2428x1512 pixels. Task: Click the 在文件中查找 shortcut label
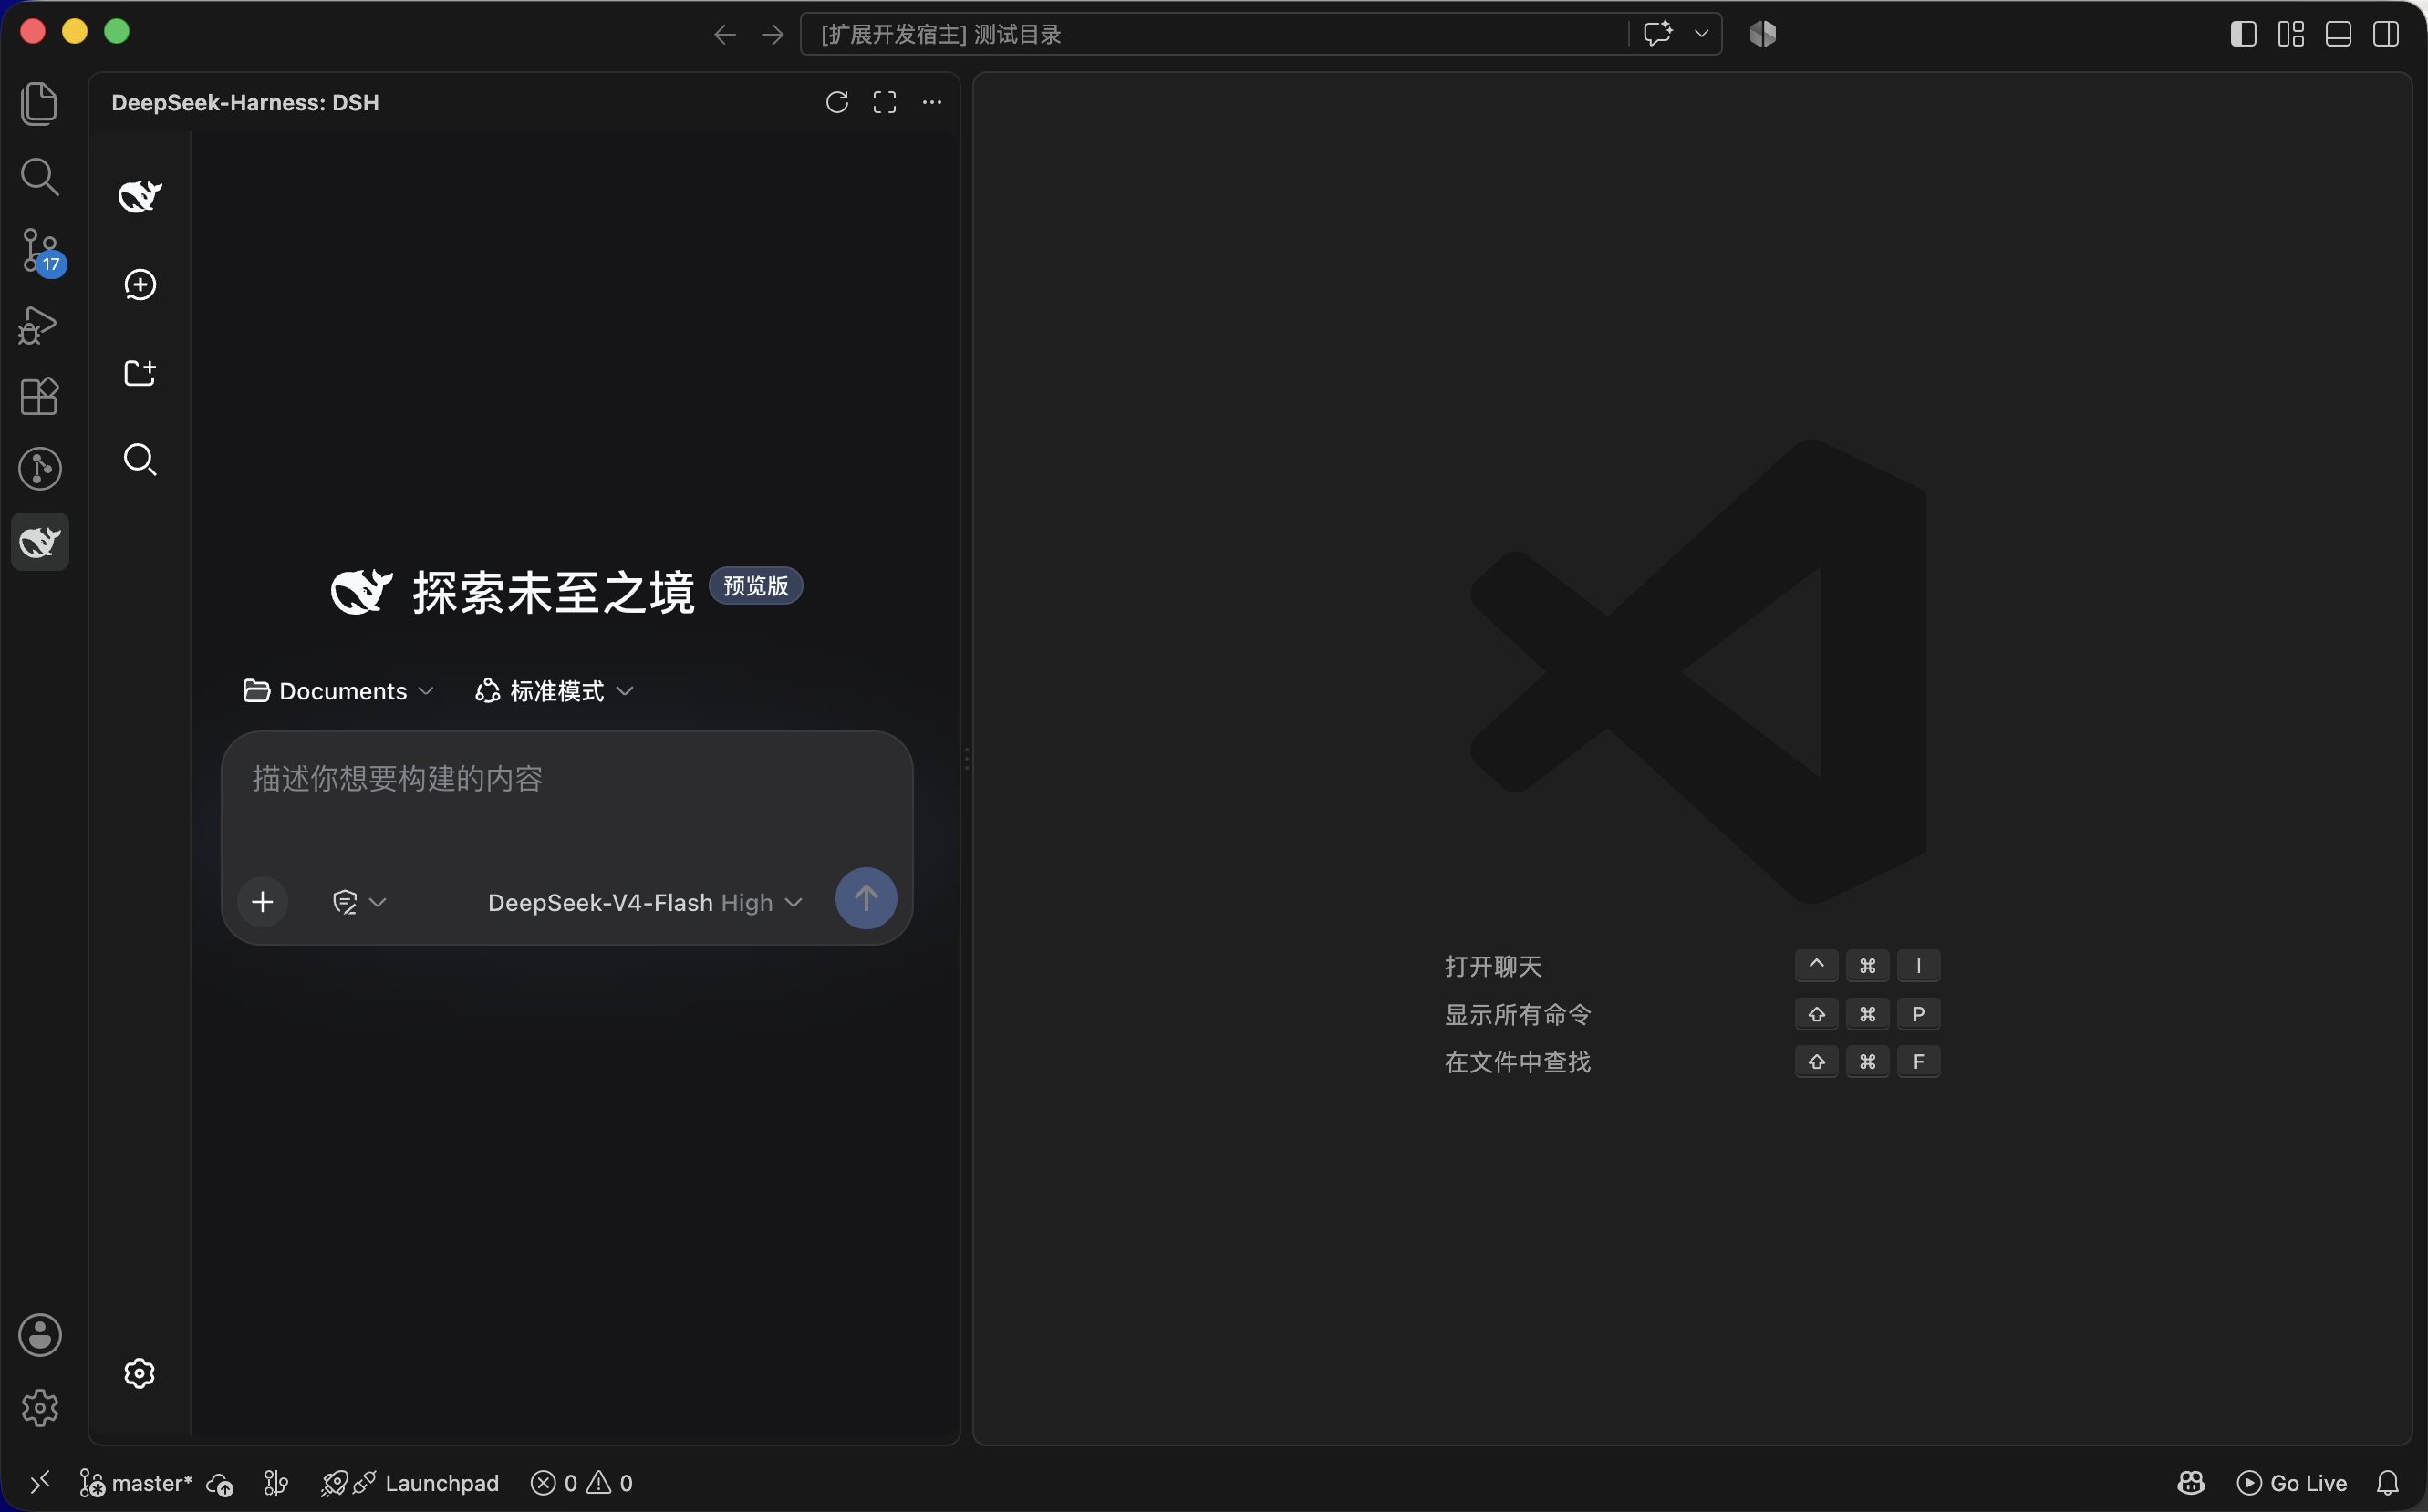coord(1517,1062)
